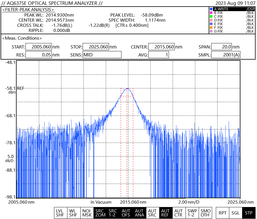Start single sweep with SGL
Screen dimensions: 257x219
[x=236, y=213]
